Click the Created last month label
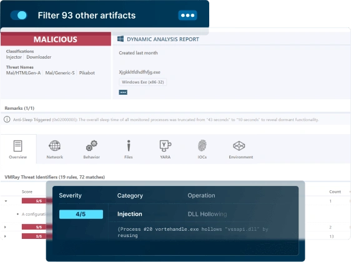Viewport: 351px width, 262px height. (139, 53)
